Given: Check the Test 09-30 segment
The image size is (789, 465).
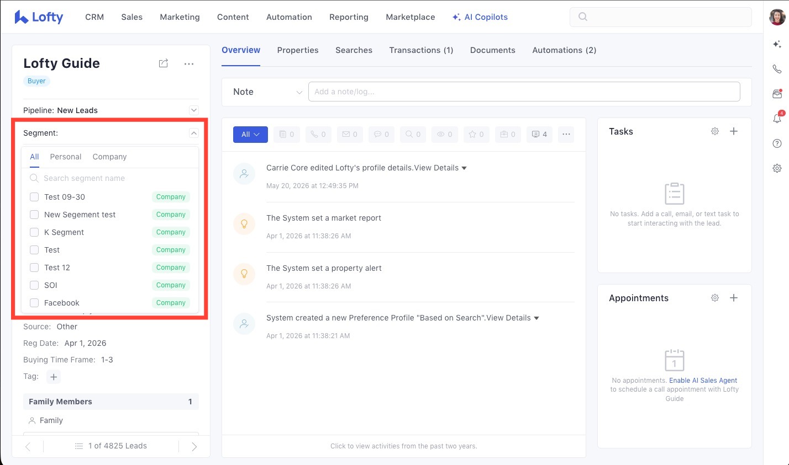Looking at the screenshot, I should point(34,197).
